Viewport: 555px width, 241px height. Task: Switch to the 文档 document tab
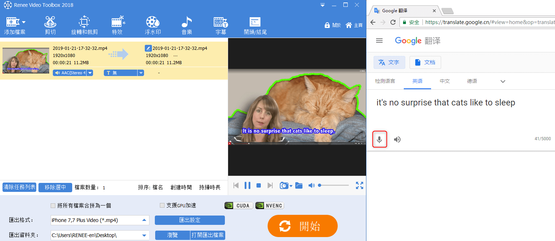pos(425,62)
